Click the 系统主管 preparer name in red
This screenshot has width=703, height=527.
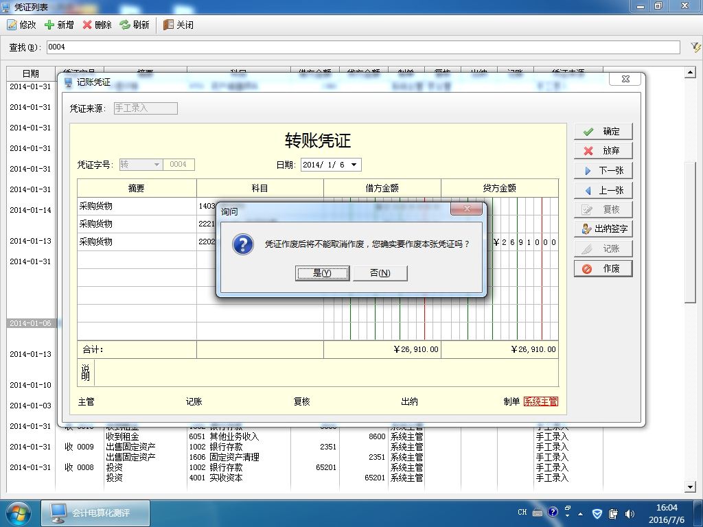point(541,401)
